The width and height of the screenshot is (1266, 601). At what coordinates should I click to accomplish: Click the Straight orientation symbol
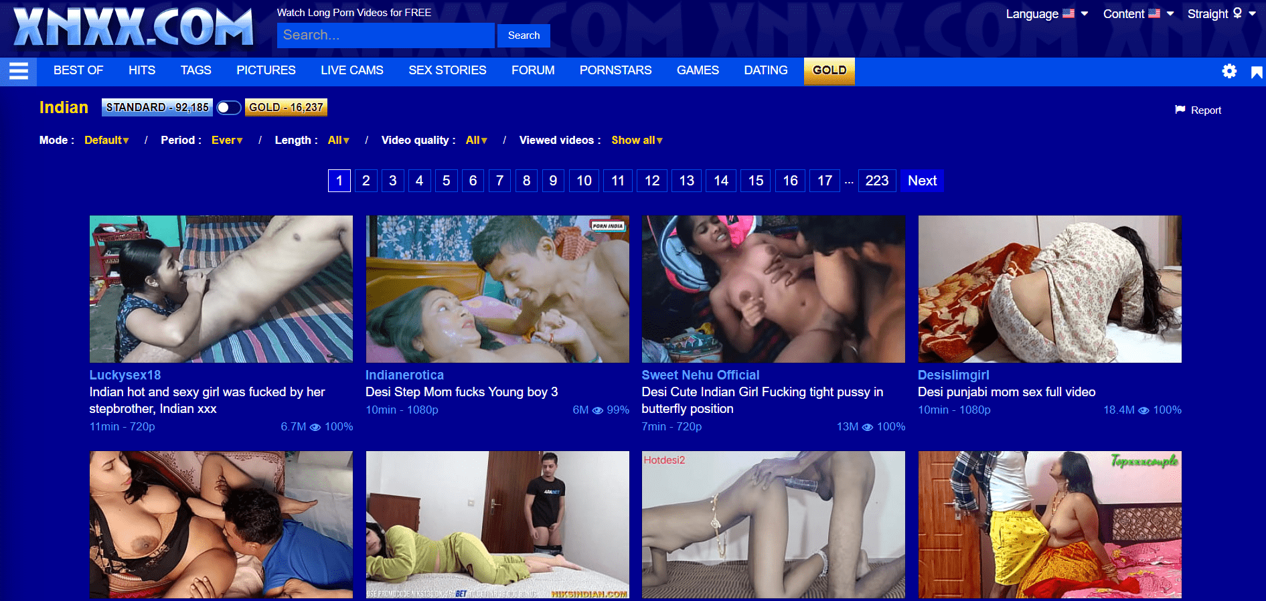click(1237, 13)
